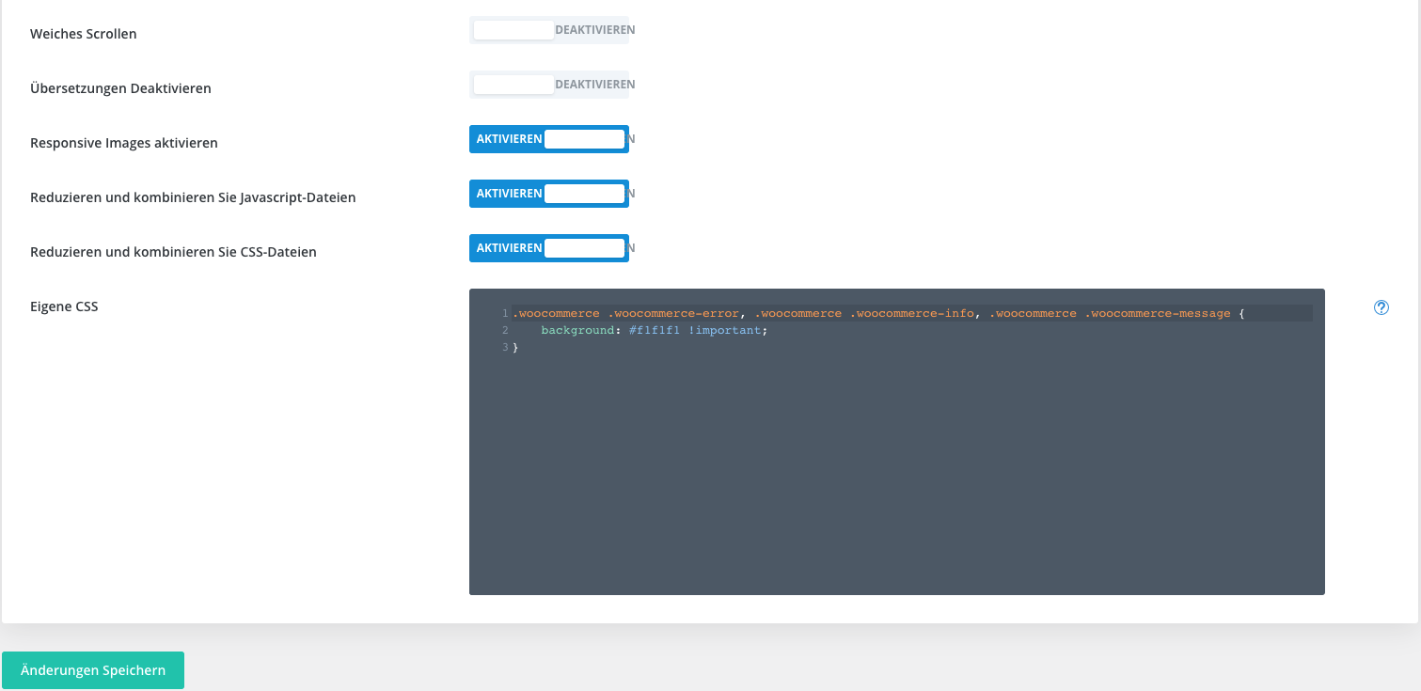Disable the Responsive Images aktivieren switch

549,139
